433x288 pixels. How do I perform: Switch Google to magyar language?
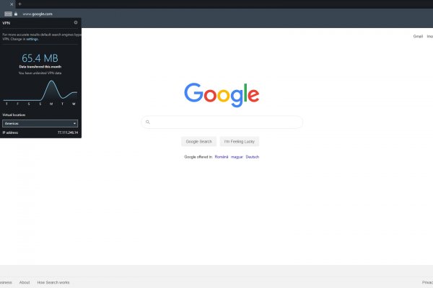pos(237,157)
